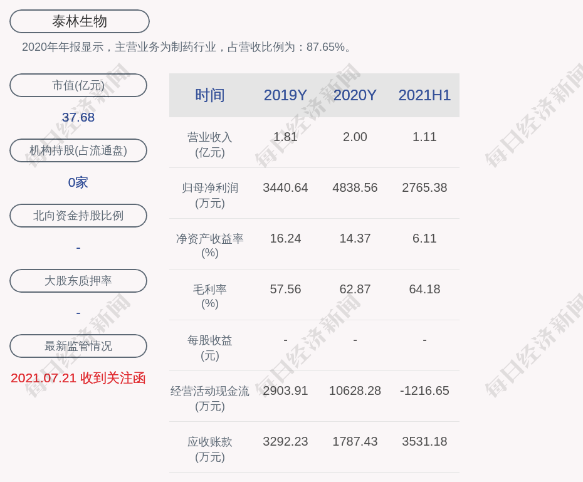
Task: Click the 经营活动现金流 row label
Action: tap(210, 399)
